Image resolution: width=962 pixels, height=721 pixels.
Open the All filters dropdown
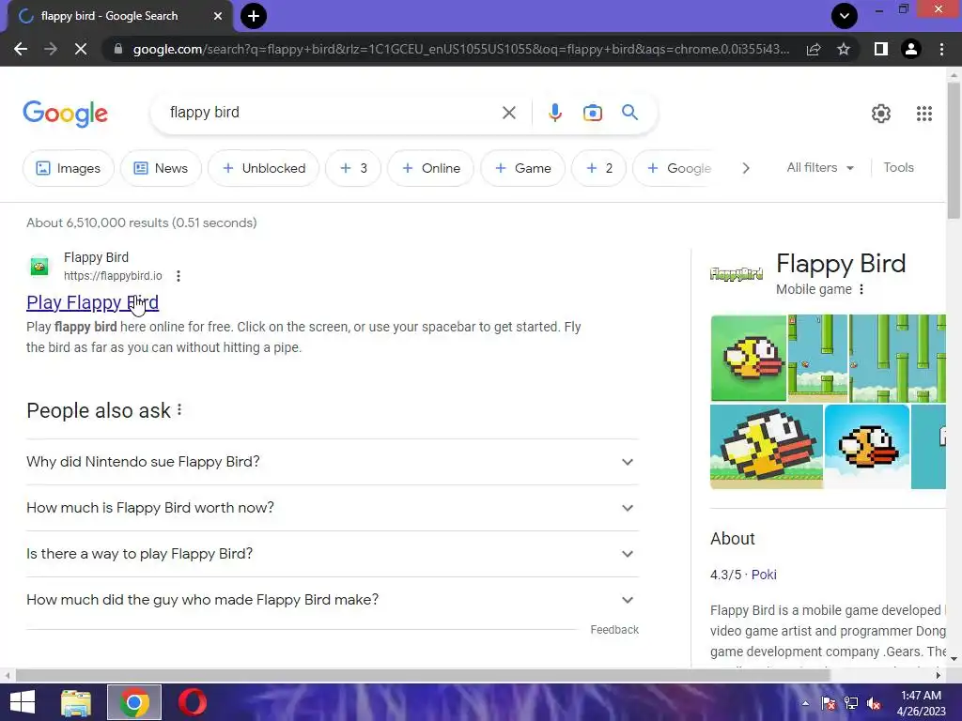coord(820,167)
